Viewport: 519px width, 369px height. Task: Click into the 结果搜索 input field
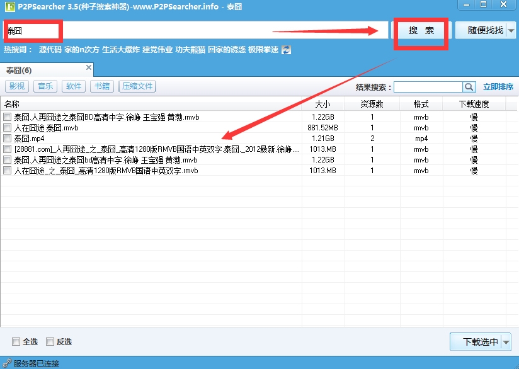(x=428, y=87)
